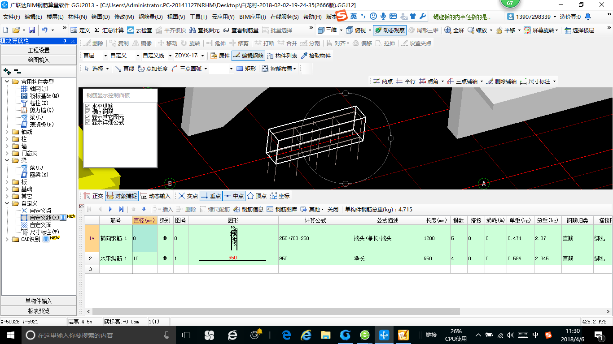Image resolution: width=613 pixels, height=344 pixels.
Task: Open the BIM应用(I) menu
Action: pos(252,17)
